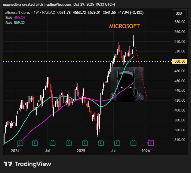Viewport: 191px width, 173px height.
Task: Click the high value H553.72
Action: 79,13
